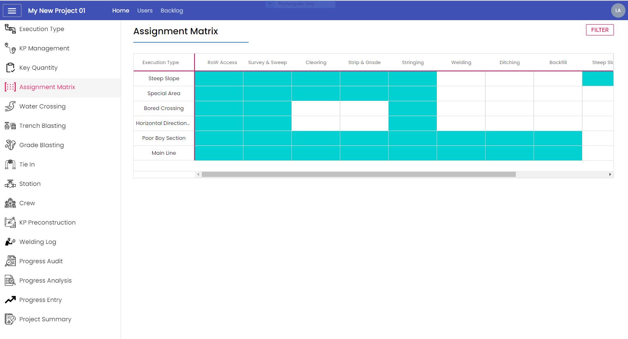Open the hamburger menu button
628x339 pixels.
(12, 11)
